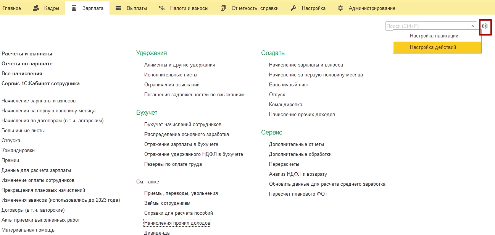Image resolution: width=495 pixels, height=235 pixels.
Task: Select the Зарплата section tab
Action: 87,8
